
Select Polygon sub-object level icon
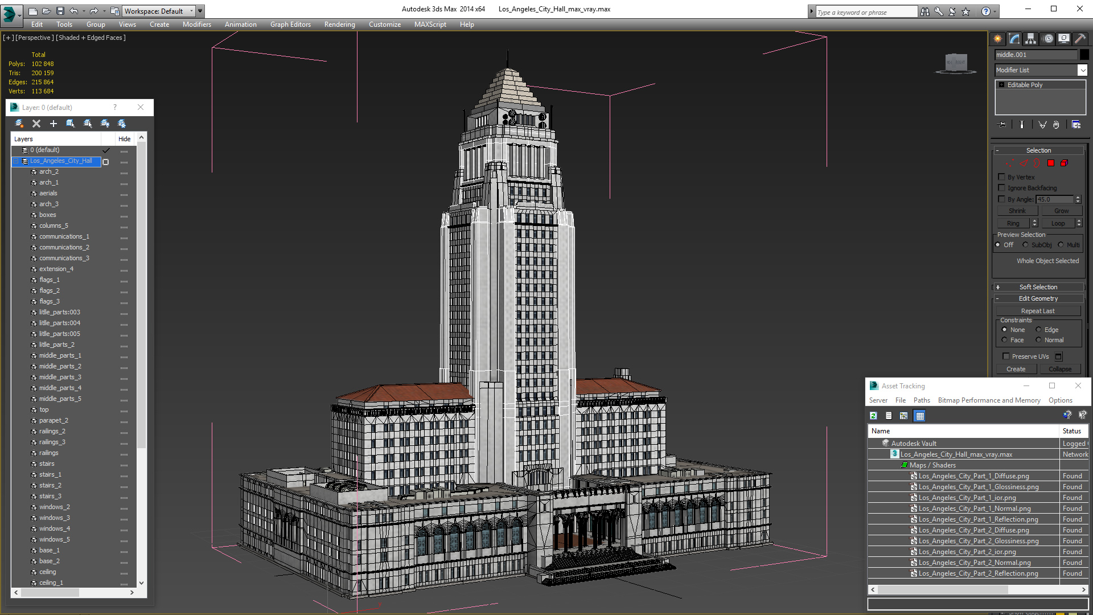pos(1051,163)
